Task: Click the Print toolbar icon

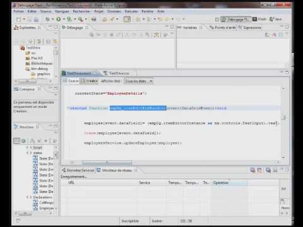Action: point(36,20)
